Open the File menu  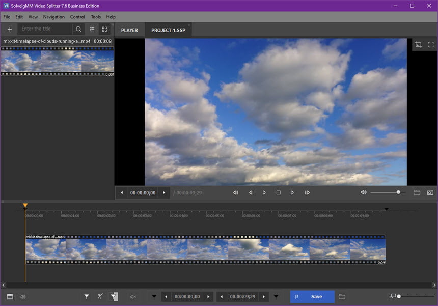pyautogui.click(x=7, y=17)
